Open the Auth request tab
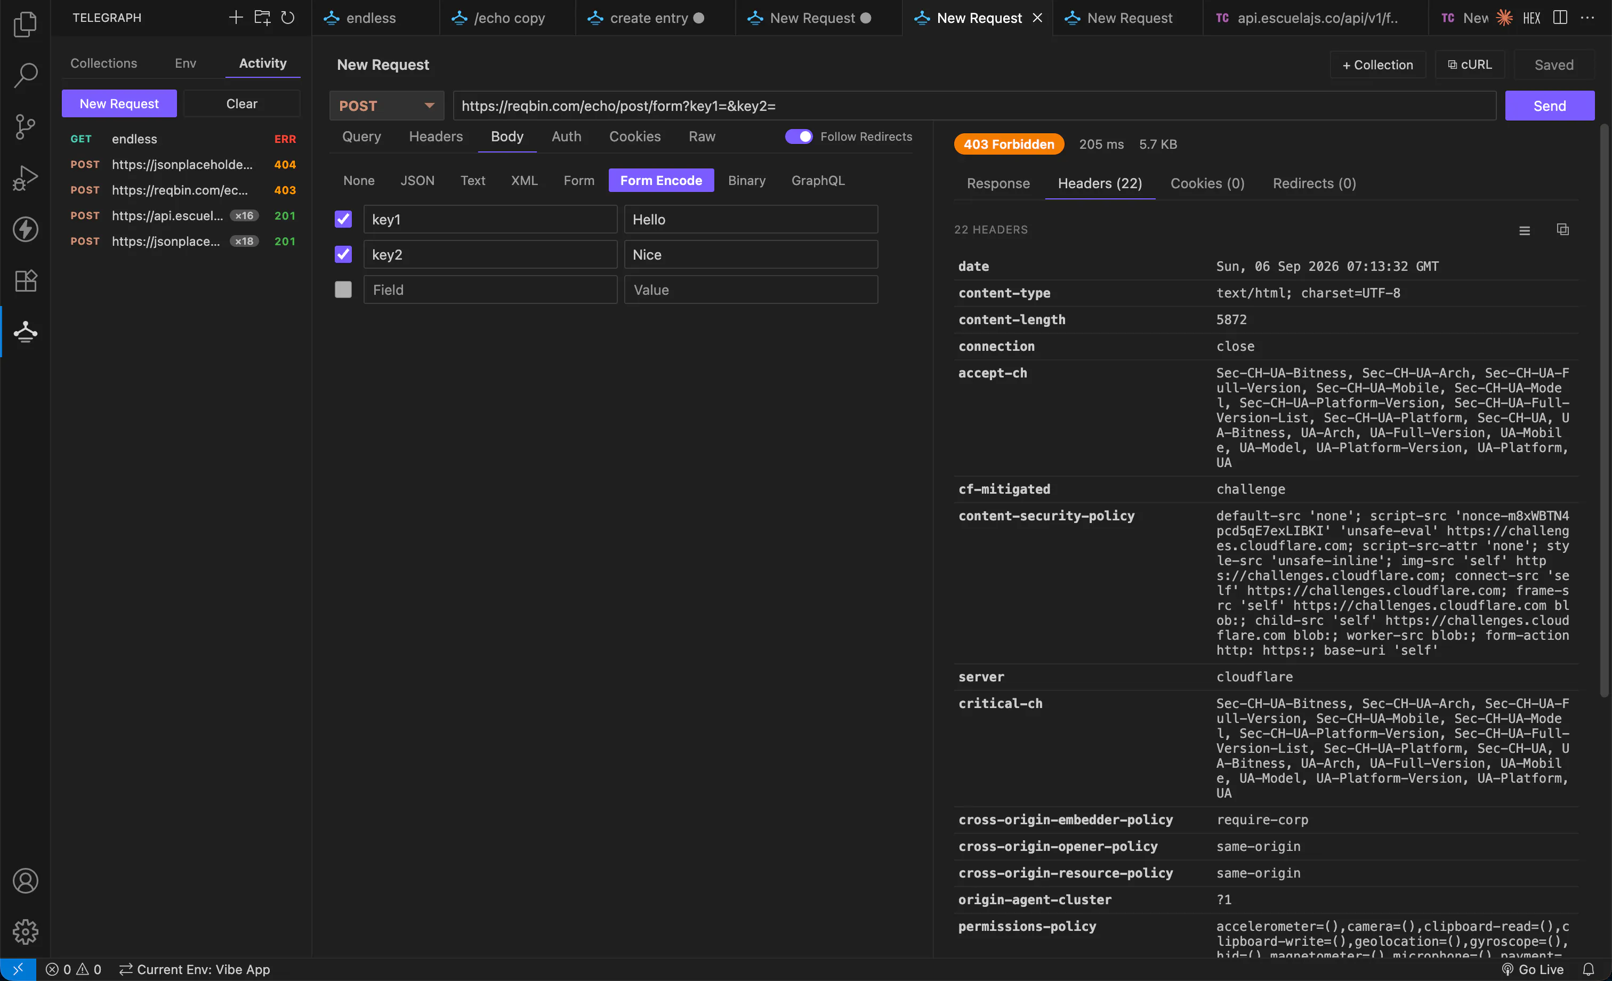This screenshot has height=981, width=1612. 566,136
